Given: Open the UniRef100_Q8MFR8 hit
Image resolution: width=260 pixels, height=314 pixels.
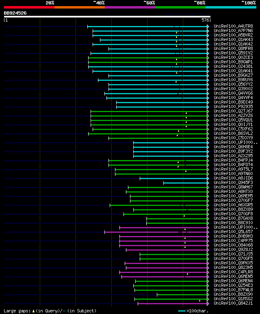Looking at the screenshot, I should point(233,48).
